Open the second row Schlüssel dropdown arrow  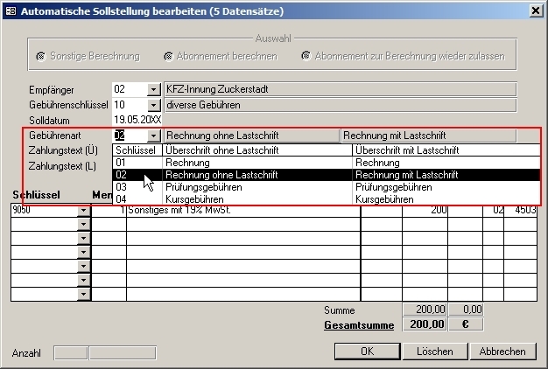click(84, 224)
